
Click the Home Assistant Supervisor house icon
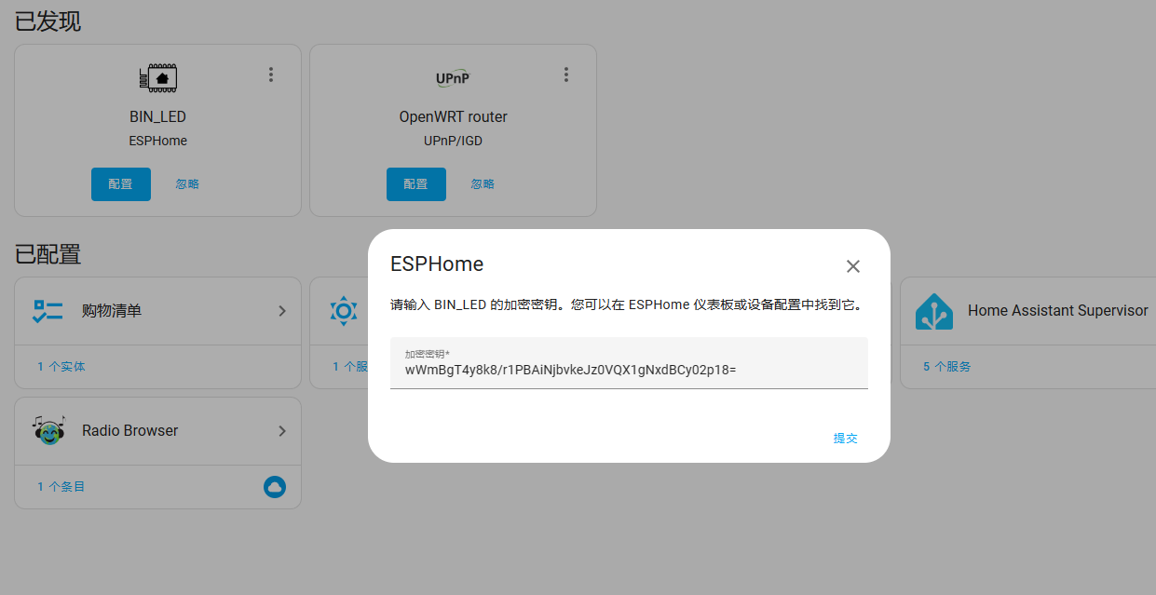(934, 311)
